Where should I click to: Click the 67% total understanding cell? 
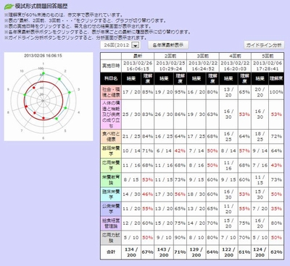[147, 252]
